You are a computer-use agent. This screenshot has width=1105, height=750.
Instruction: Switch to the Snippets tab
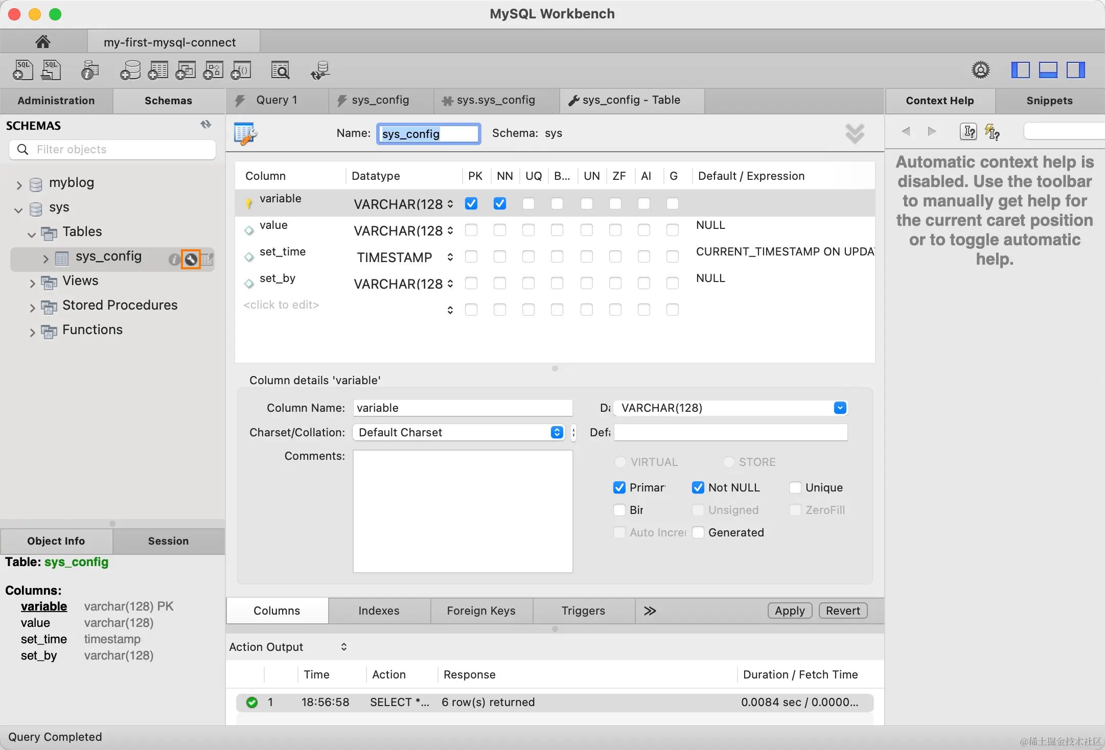click(x=1049, y=101)
